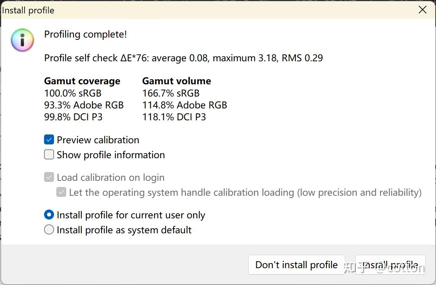Choose Install profile as system default
This screenshot has width=436, height=285.
point(49,230)
